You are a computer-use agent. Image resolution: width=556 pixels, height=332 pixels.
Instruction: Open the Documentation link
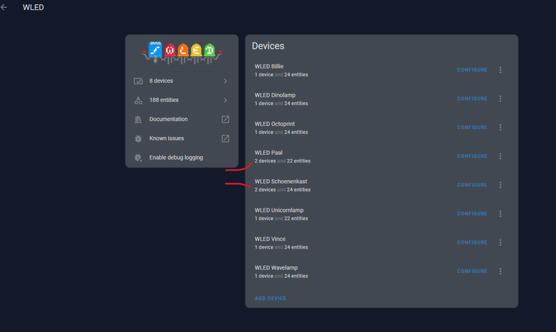181,119
